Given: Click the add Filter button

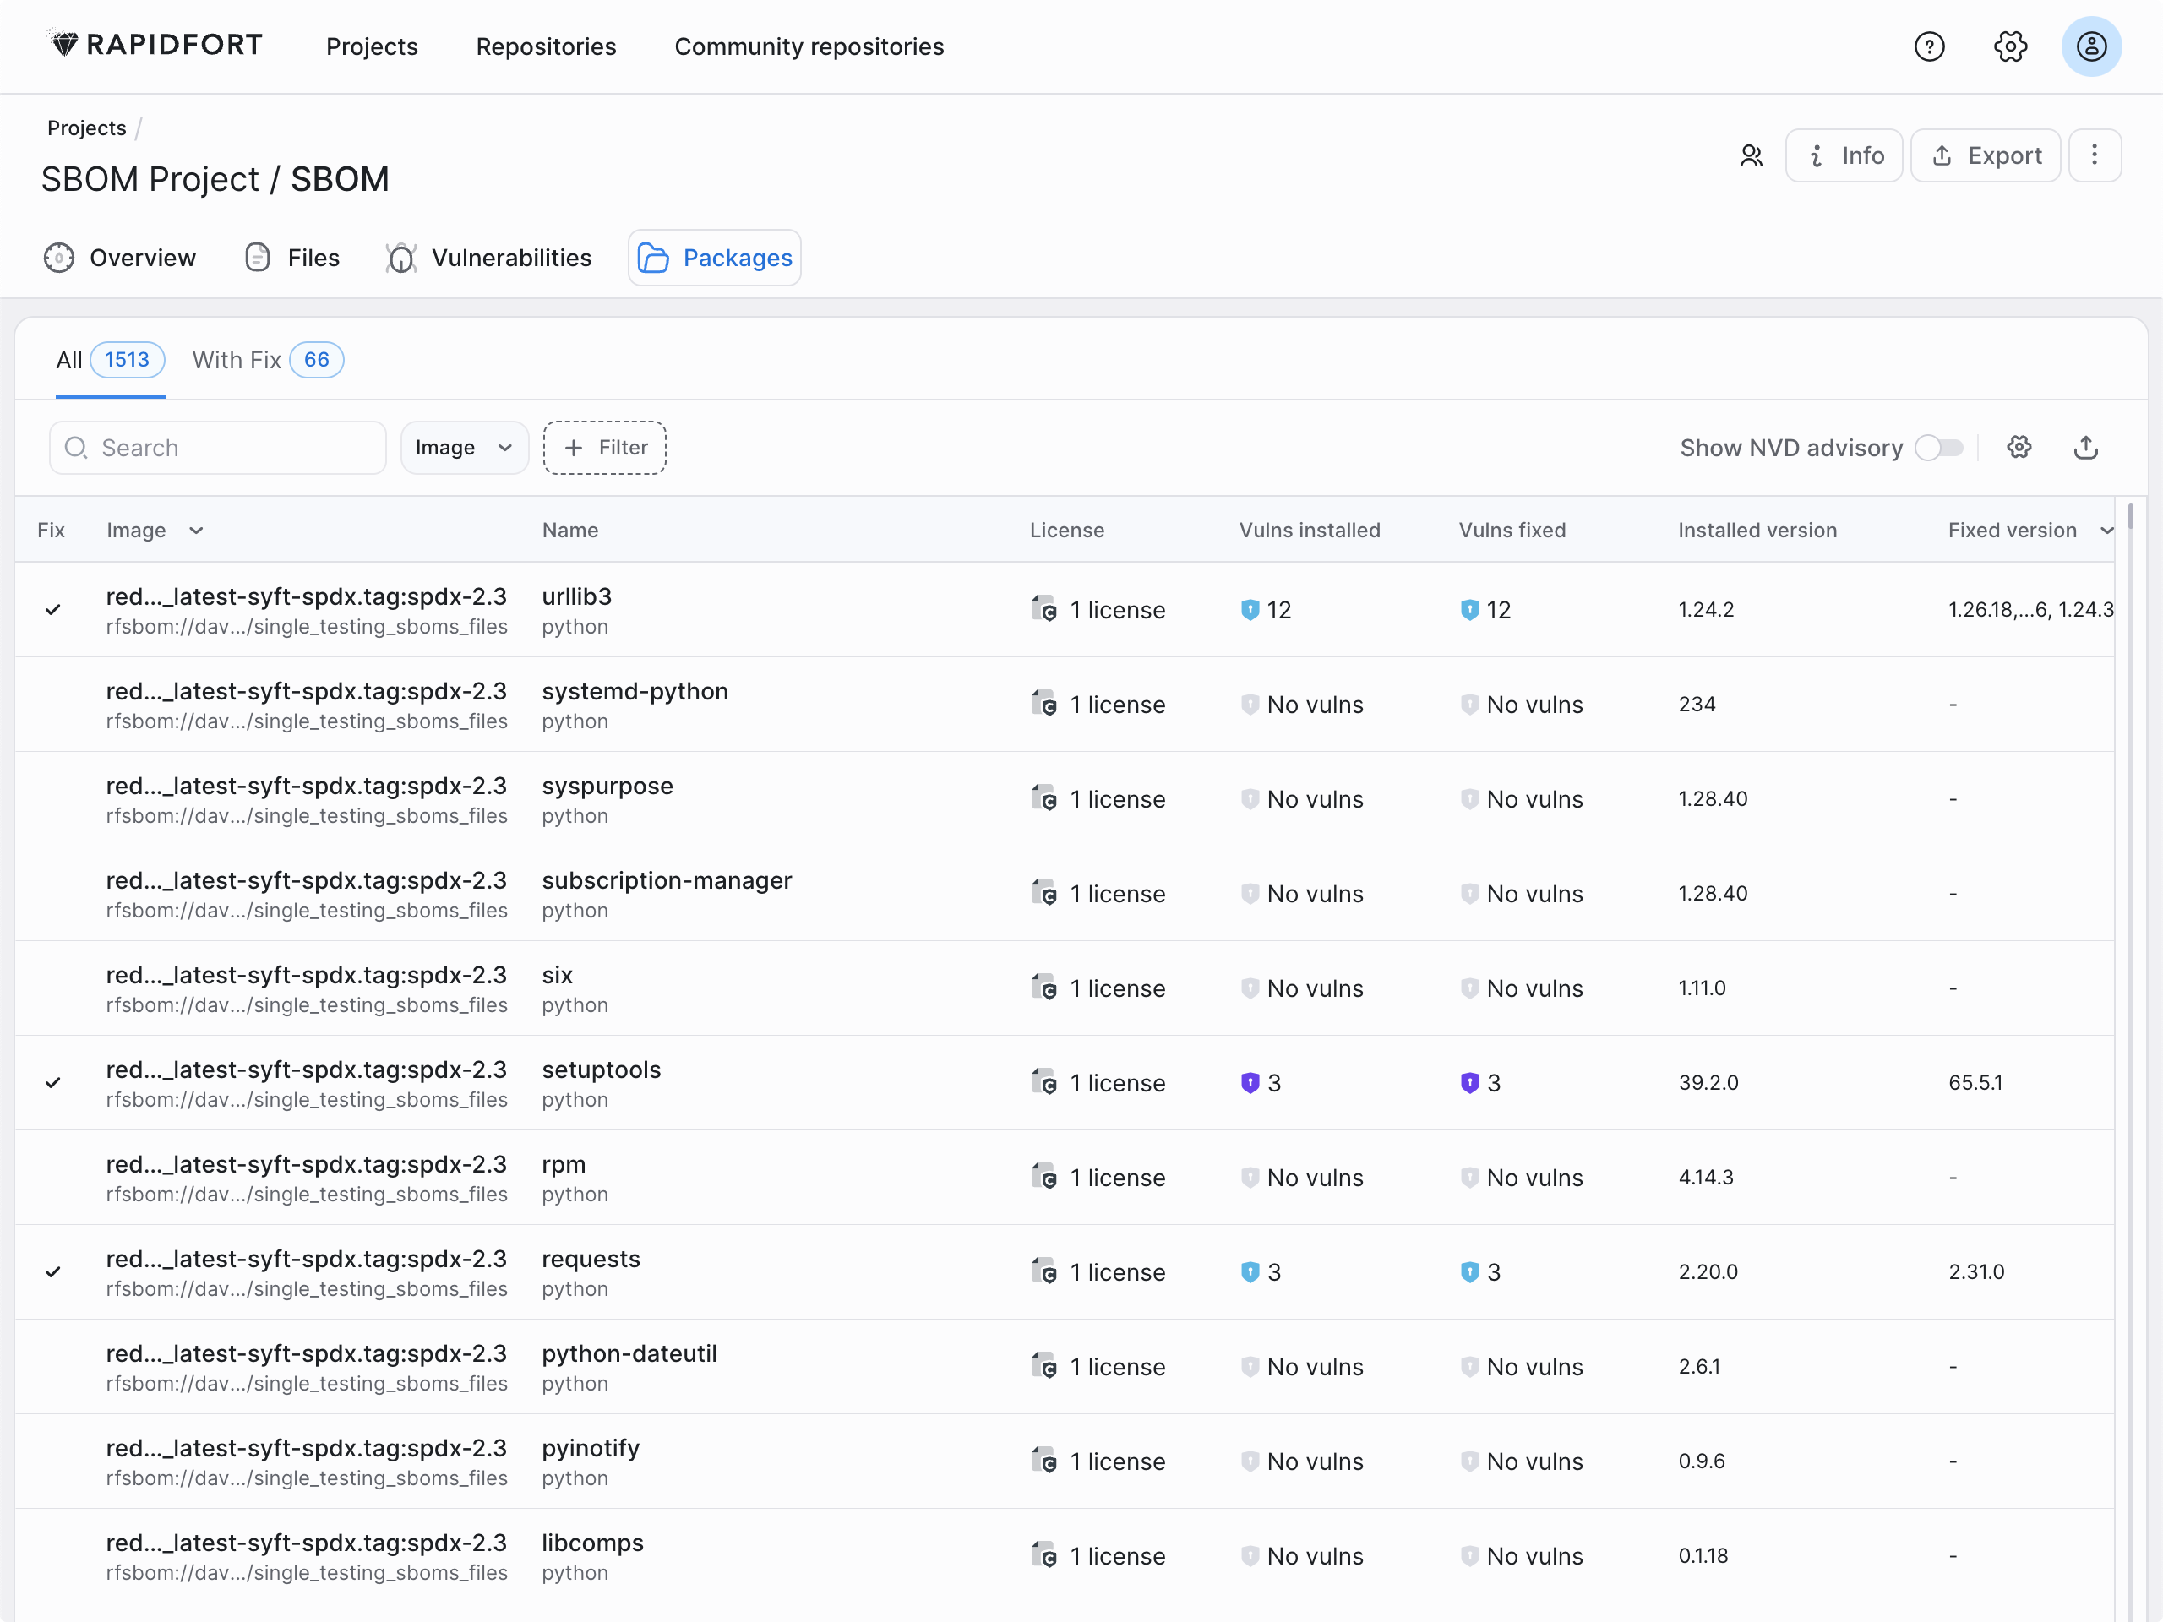Looking at the screenshot, I should 604,447.
